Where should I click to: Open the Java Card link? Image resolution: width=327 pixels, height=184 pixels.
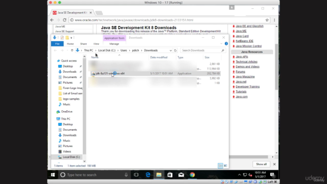click(242, 36)
